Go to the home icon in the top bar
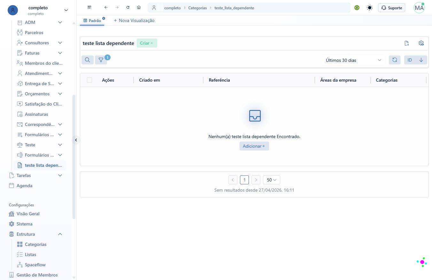Viewport: 432px width, 280px height. coord(139,8)
